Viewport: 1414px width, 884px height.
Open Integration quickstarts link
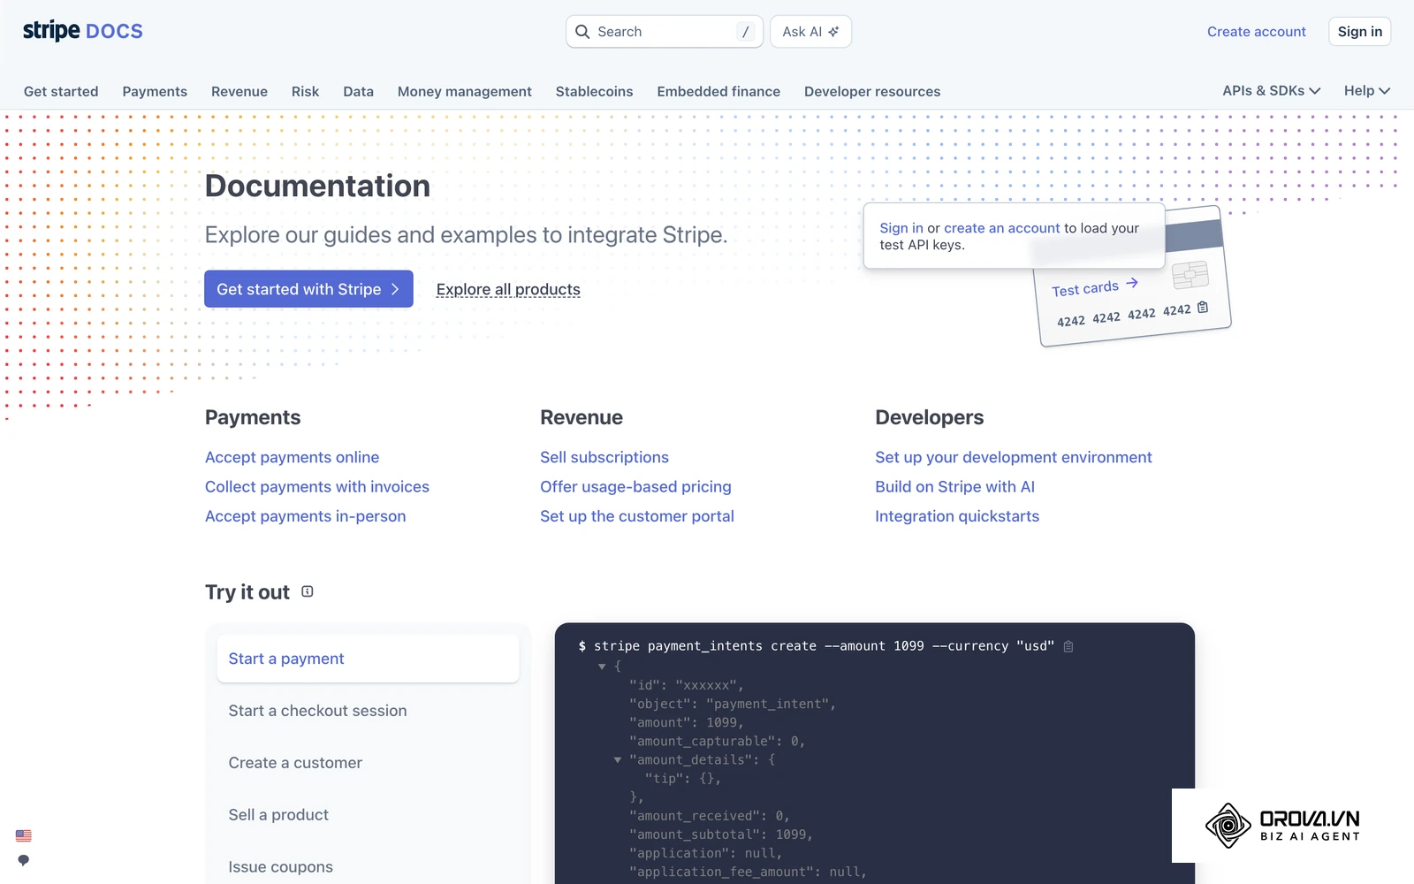(x=957, y=516)
